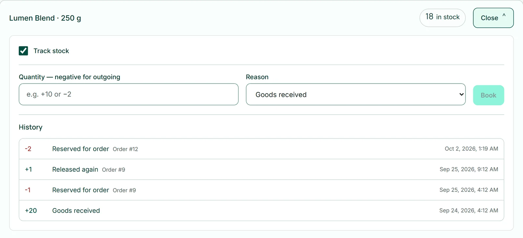Open the Order #12 reference
The width and height of the screenshot is (523, 238).
[x=126, y=149]
